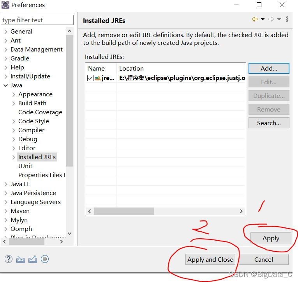Select Code Coverage preference page

pos(40,112)
